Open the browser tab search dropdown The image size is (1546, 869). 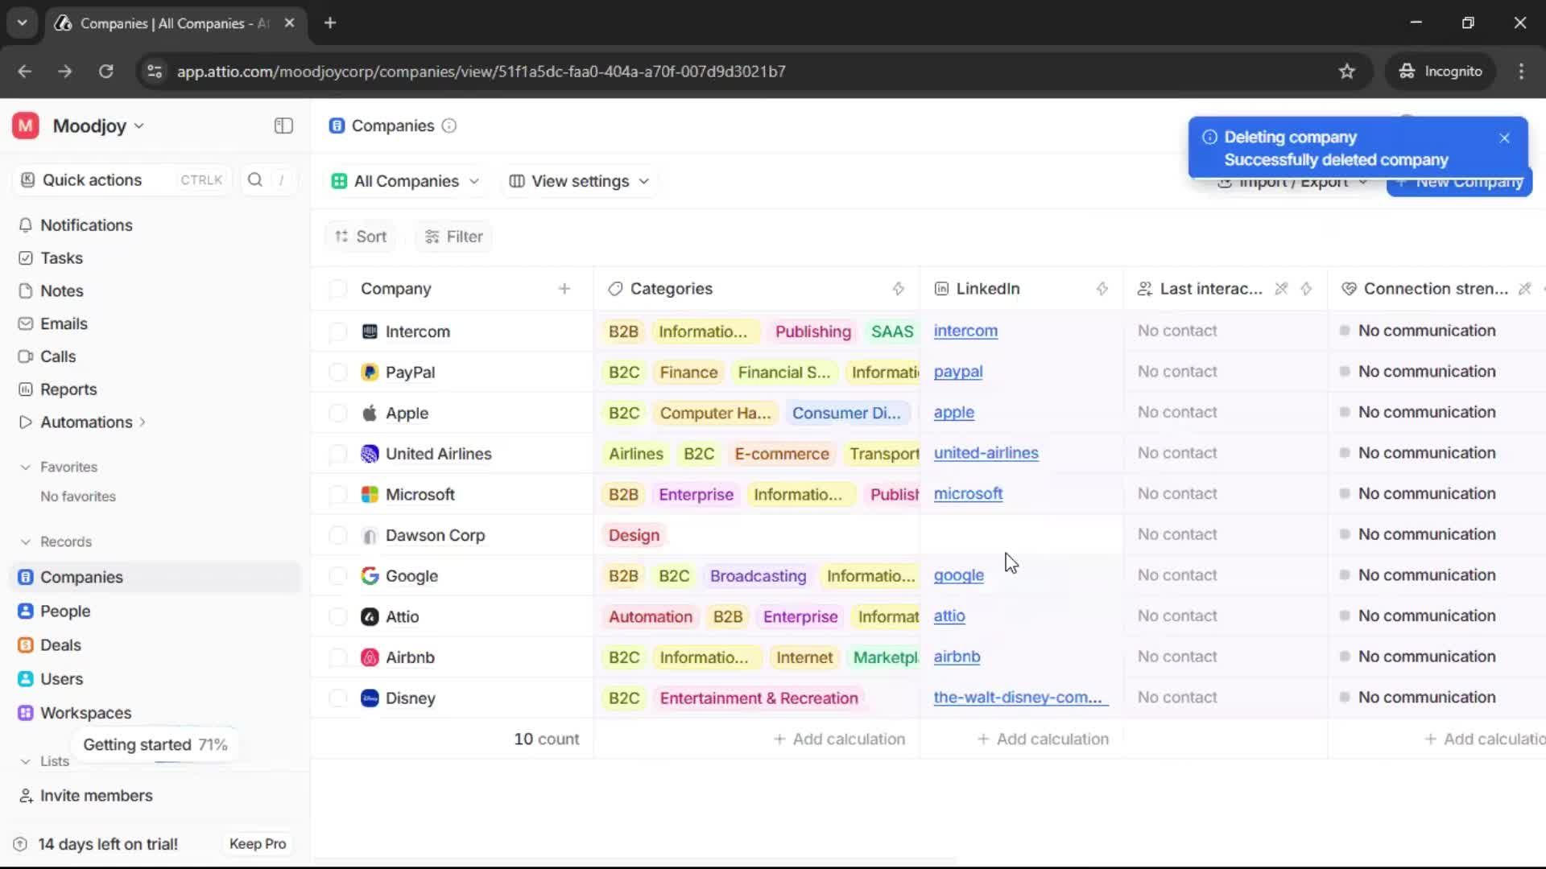coord(22,23)
